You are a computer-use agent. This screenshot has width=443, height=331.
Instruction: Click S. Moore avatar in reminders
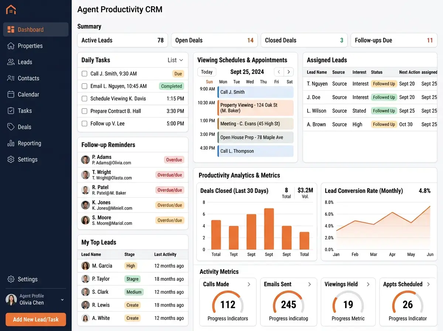[85, 220]
